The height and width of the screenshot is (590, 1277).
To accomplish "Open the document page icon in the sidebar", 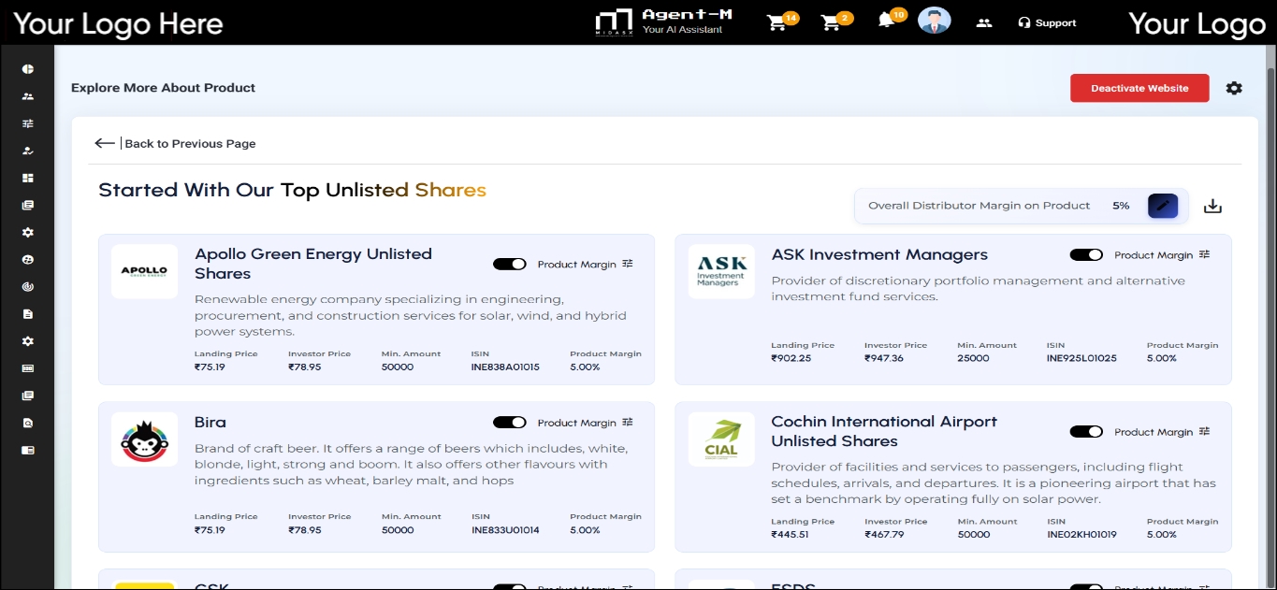I will point(28,314).
